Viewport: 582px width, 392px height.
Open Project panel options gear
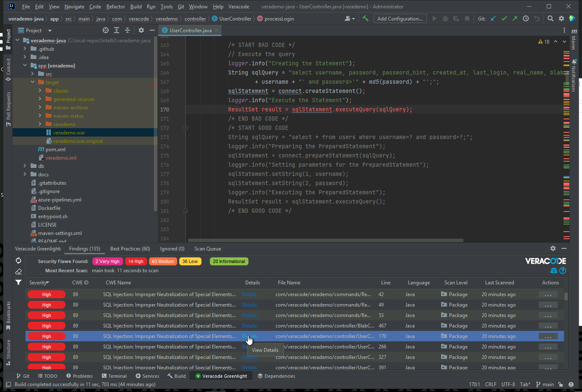pyautogui.click(x=141, y=30)
